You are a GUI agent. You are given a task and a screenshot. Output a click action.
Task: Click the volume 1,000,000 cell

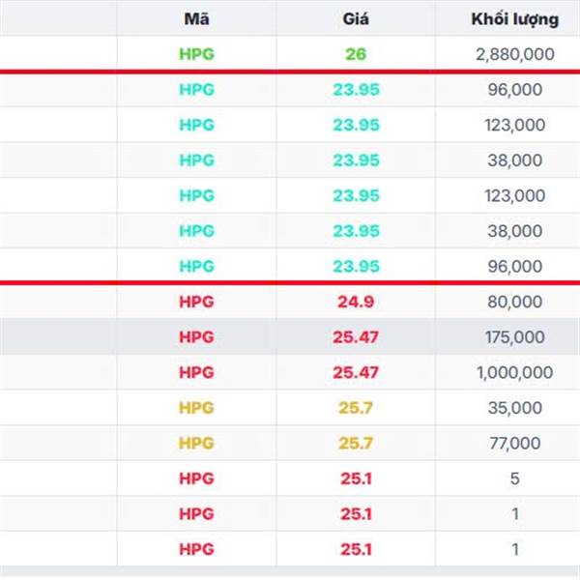(x=515, y=372)
